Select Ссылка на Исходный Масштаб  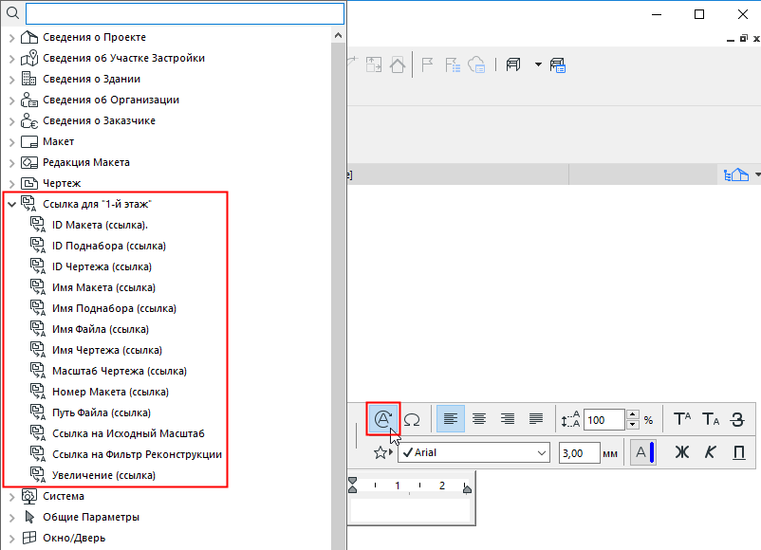(128, 433)
